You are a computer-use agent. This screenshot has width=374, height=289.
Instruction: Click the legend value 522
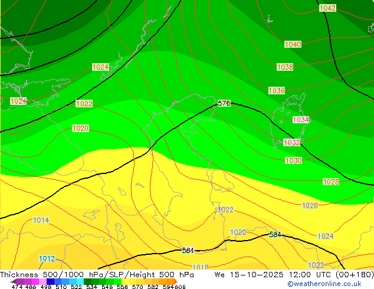click(x=76, y=287)
